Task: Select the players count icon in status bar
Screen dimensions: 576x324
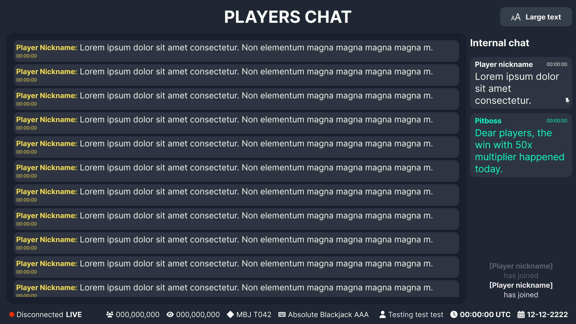Action: (110, 314)
